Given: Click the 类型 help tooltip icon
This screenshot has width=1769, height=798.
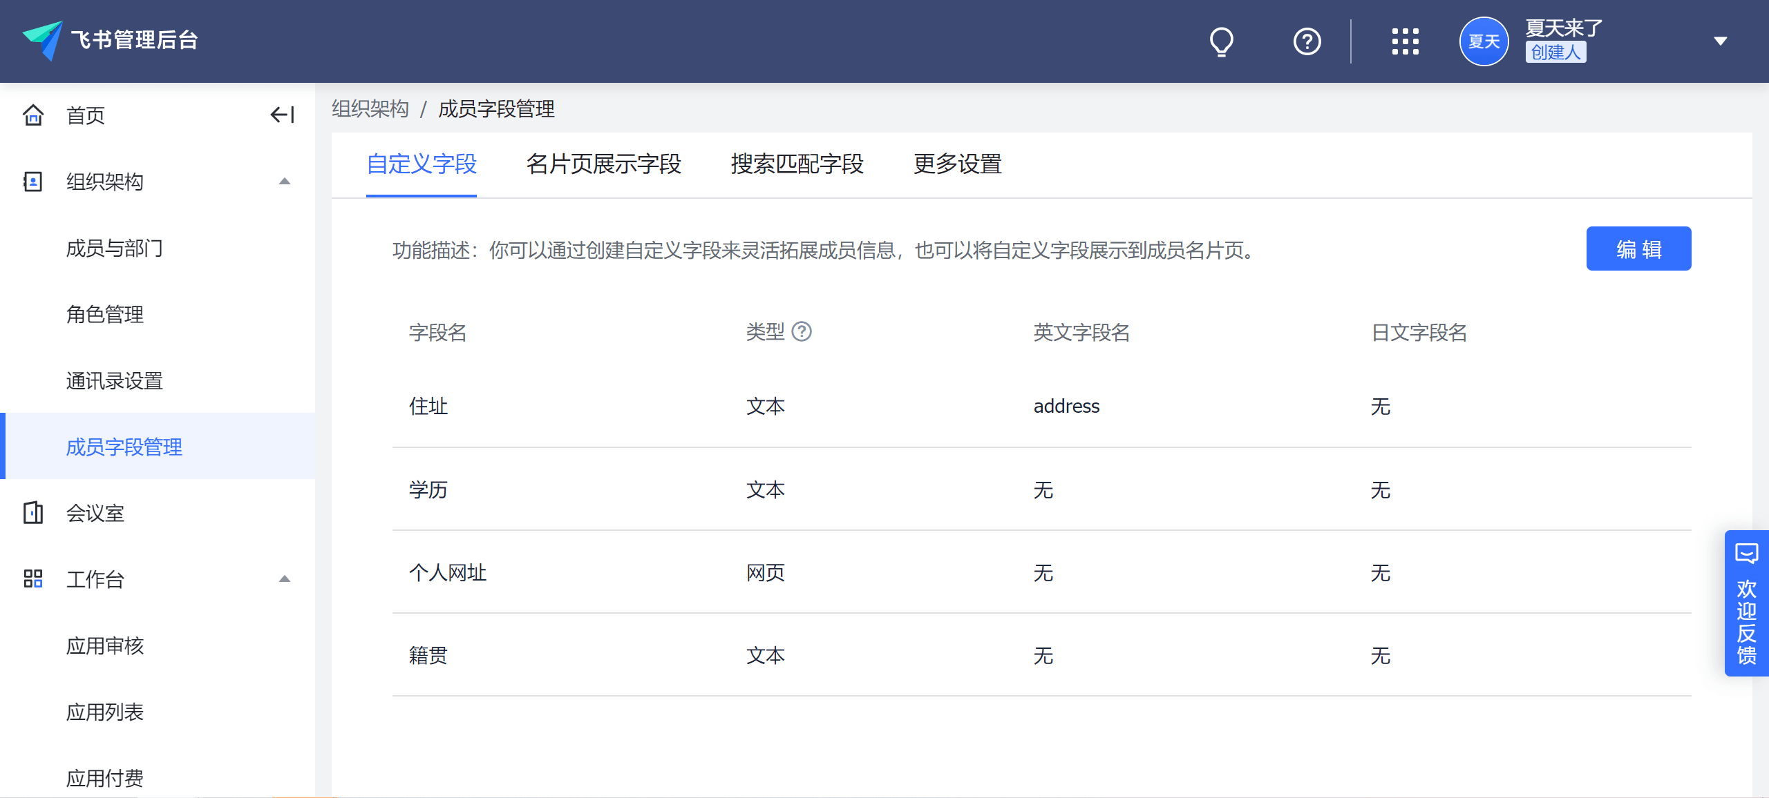Looking at the screenshot, I should point(802,332).
